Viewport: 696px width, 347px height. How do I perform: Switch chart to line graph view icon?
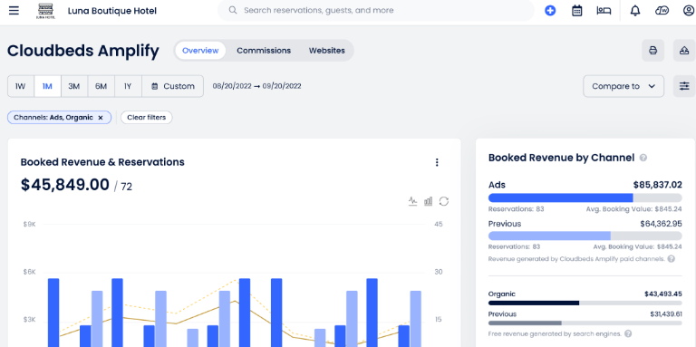coord(413,201)
